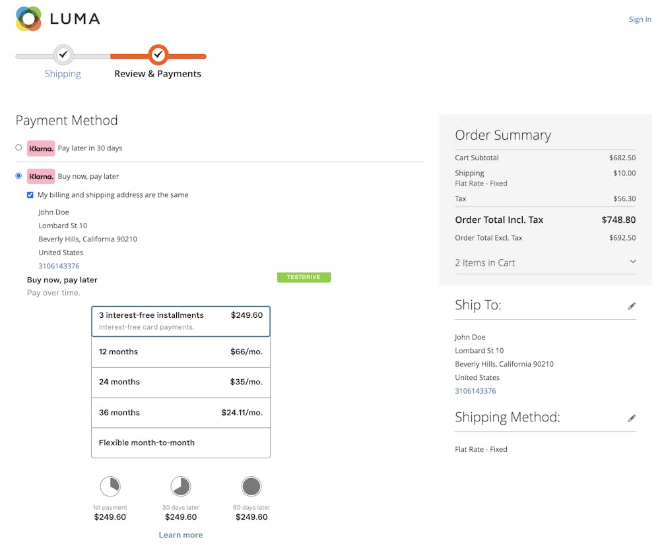Click Klarna logo beside Pay later in 30 days
This screenshot has width=660, height=548.
coord(41,148)
